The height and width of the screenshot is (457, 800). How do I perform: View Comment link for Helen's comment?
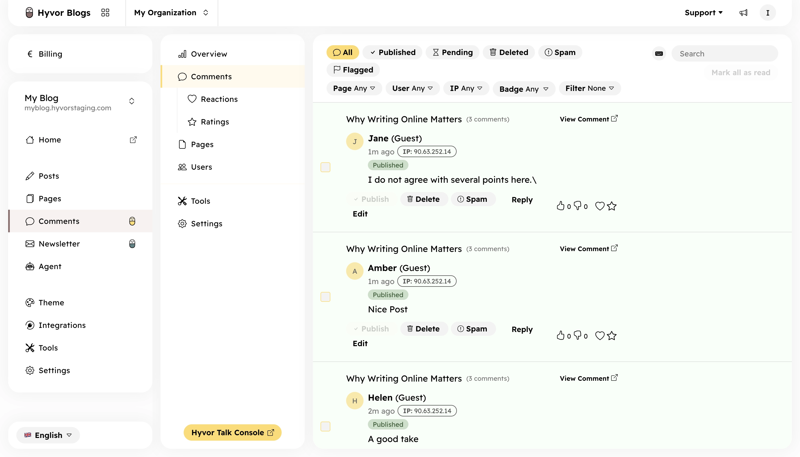[589, 378]
